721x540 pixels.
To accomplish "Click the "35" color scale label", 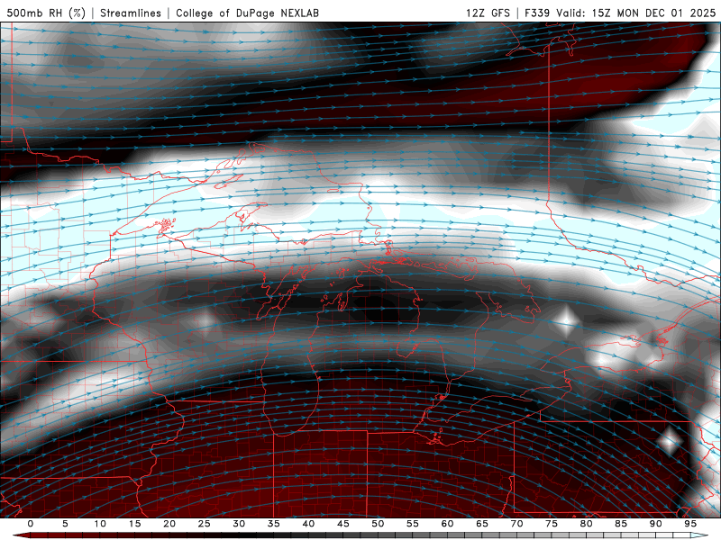I will pyautogui.click(x=274, y=524).
